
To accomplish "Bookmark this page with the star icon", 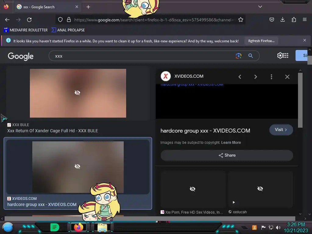I will tap(241, 19).
